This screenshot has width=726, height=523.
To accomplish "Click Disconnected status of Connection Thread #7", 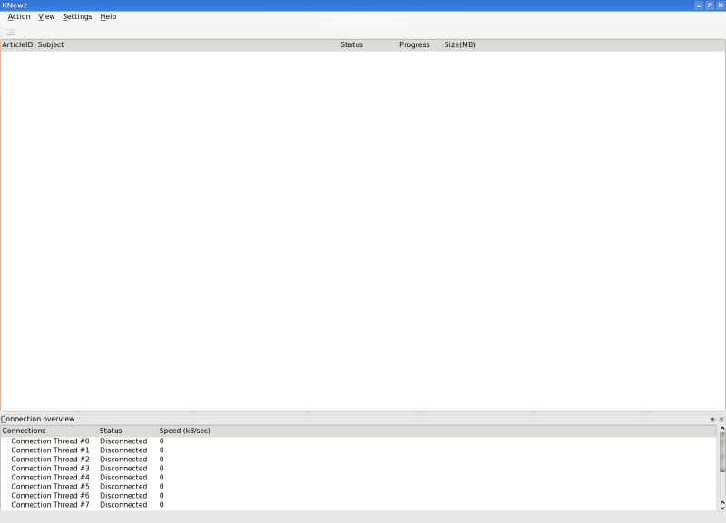I will pyautogui.click(x=123, y=505).
